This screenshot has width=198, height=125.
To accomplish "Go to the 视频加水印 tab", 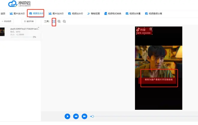I will pos(76,13).
